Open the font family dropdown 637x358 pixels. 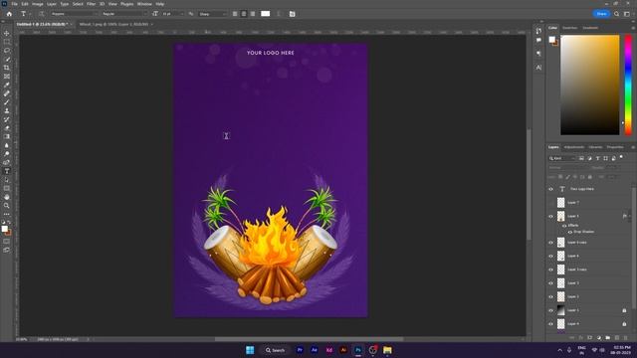[75, 14]
